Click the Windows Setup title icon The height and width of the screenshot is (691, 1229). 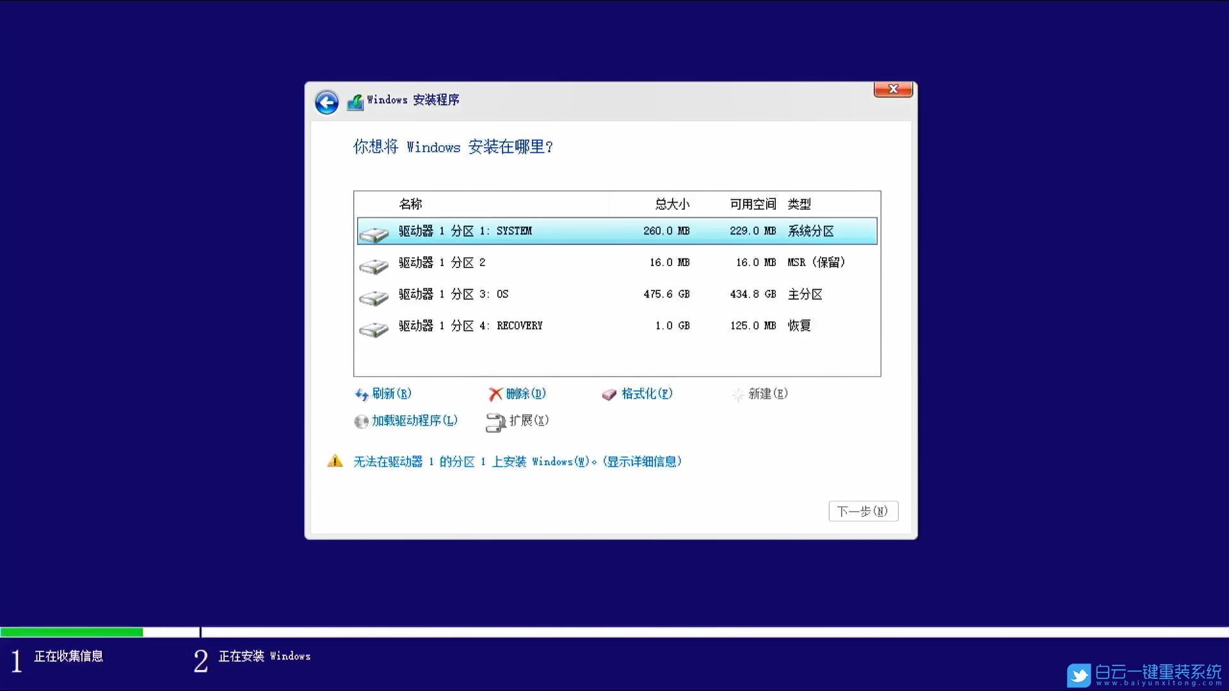tap(355, 101)
